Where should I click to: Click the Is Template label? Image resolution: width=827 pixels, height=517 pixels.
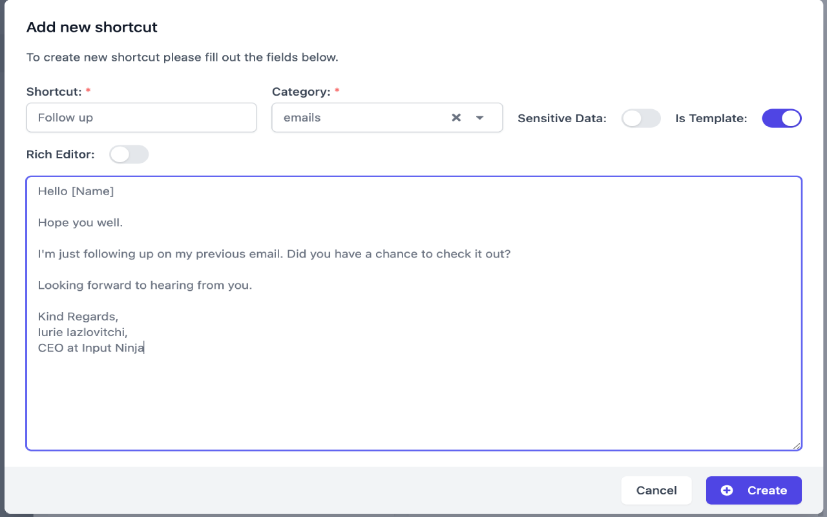[x=711, y=118]
